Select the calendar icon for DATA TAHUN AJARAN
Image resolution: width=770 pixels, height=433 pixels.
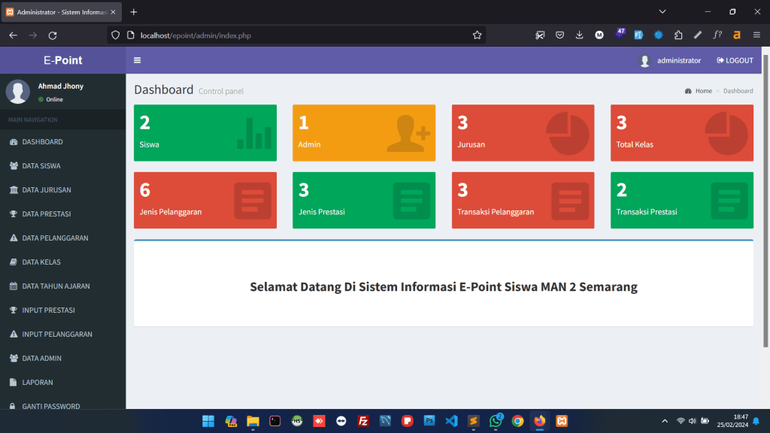point(14,286)
